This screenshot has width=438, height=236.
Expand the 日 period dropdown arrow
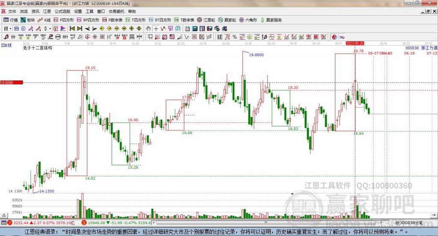(10, 29)
